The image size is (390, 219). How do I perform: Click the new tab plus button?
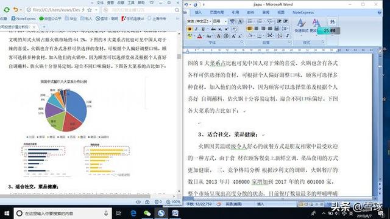coord(44,27)
